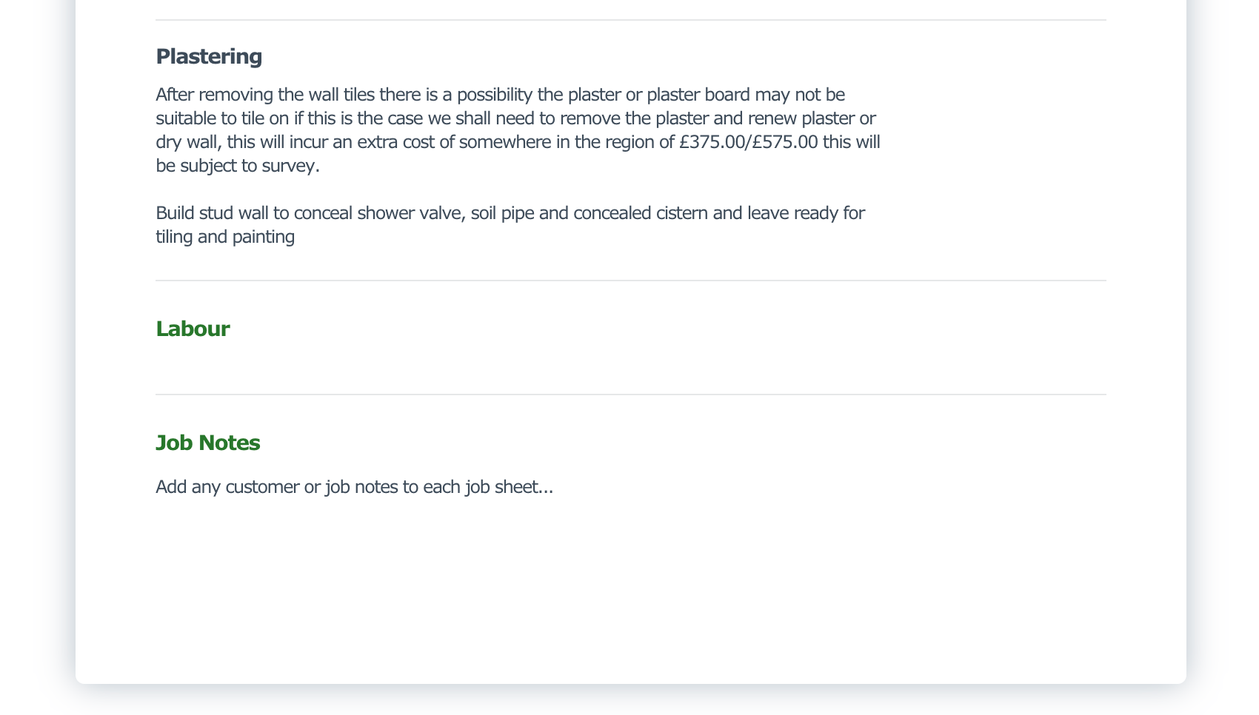Click the 'tiling and painting' line
Screen dimensions: 1259x715
[x=225, y=237]
